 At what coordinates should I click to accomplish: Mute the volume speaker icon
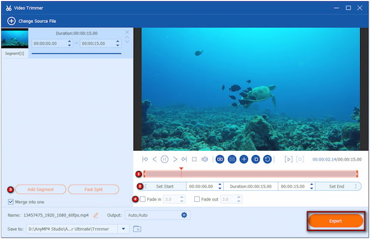pos(205,159)
